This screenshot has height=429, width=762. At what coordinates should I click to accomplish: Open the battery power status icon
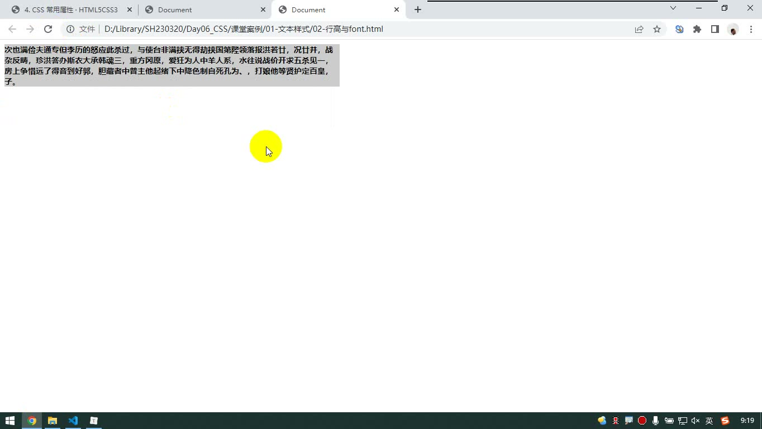(669, 421)
